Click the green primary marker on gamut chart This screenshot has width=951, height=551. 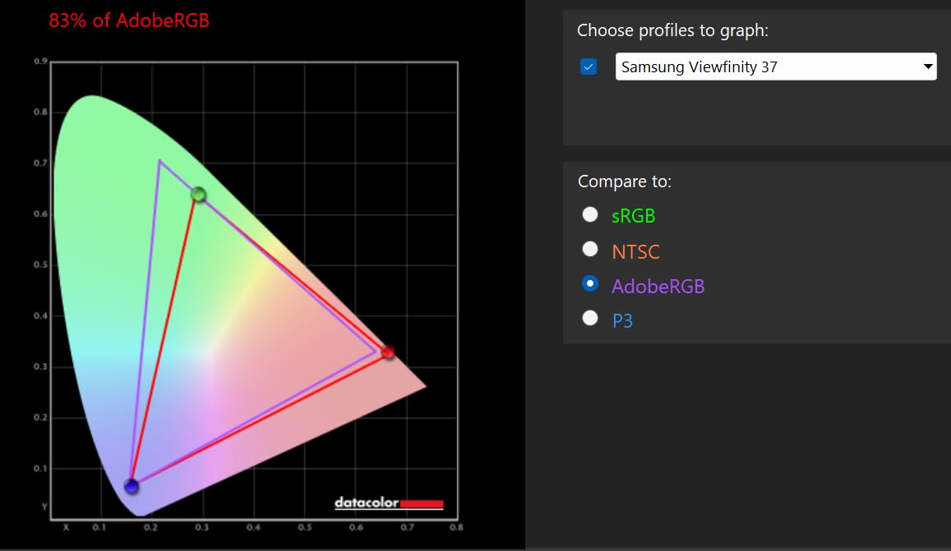pyautogui.click(x=198, y=195)
